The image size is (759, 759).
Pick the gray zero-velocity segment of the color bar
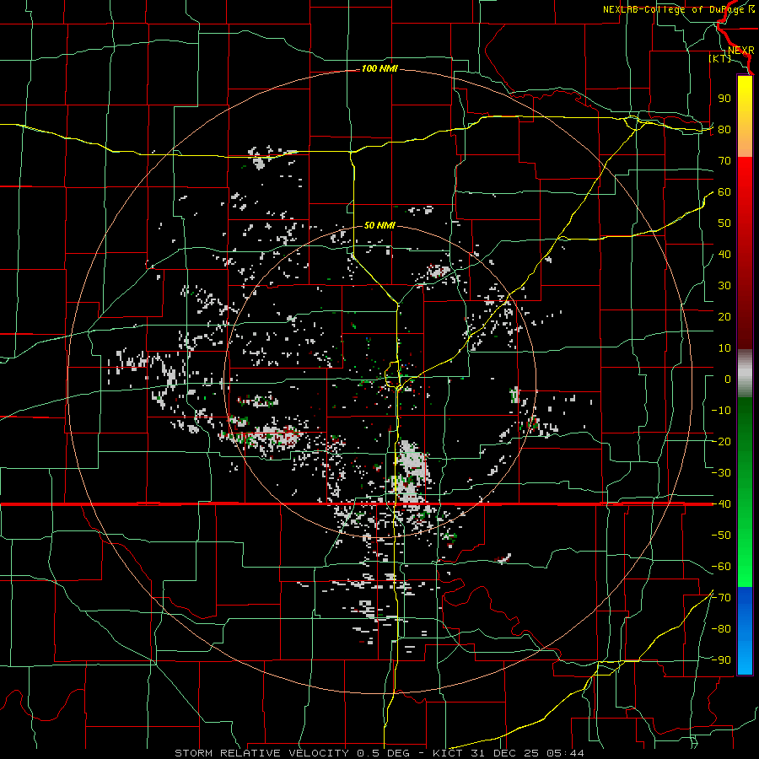(x=745, y=374)
